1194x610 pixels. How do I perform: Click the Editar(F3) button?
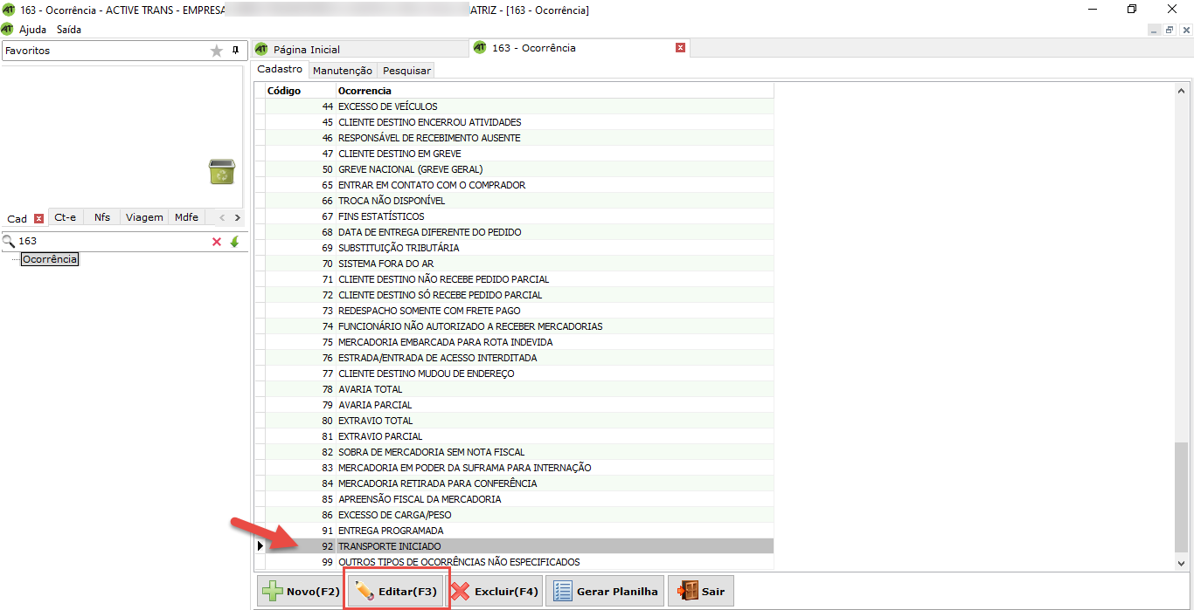pos(397,591)
